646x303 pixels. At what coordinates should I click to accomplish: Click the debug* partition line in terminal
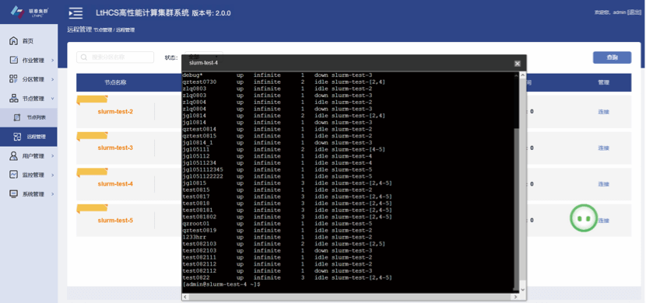click(277, 75)
